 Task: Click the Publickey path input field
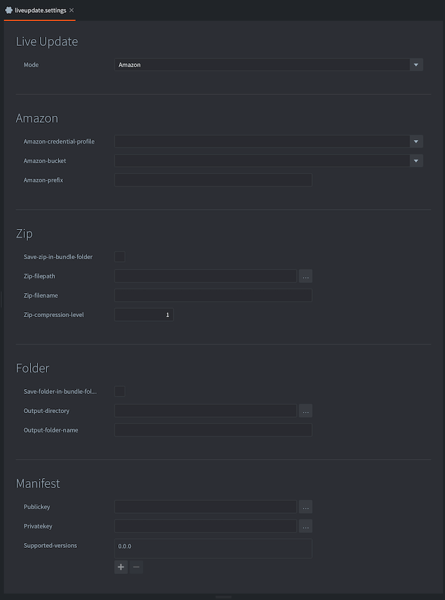click(205, 507)
